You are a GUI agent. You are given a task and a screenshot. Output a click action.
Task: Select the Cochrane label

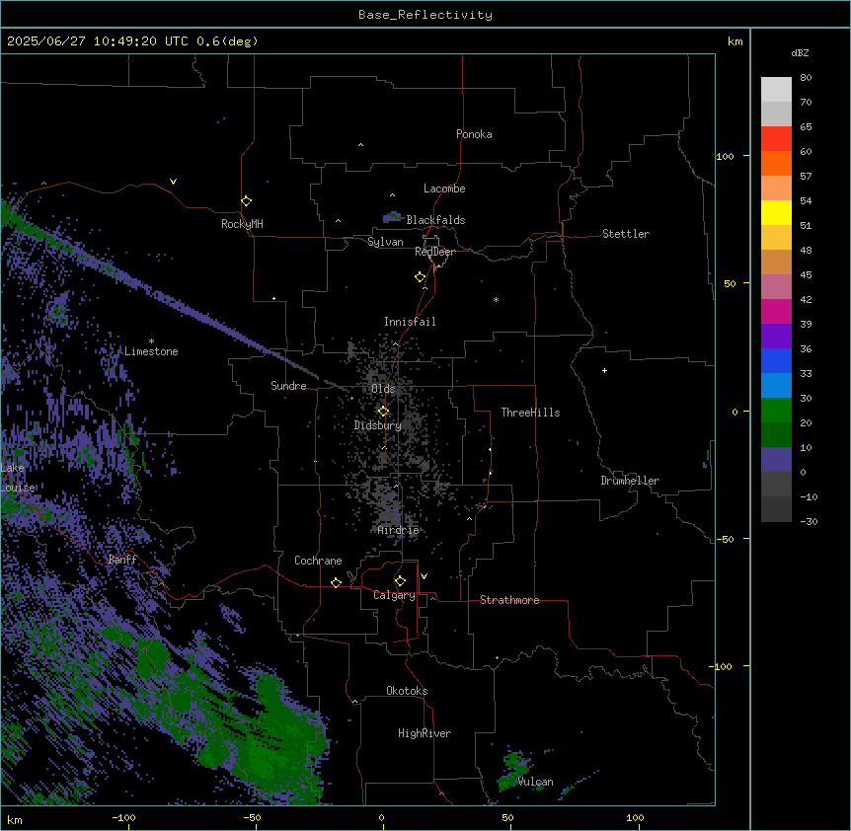tap(318, 561)
